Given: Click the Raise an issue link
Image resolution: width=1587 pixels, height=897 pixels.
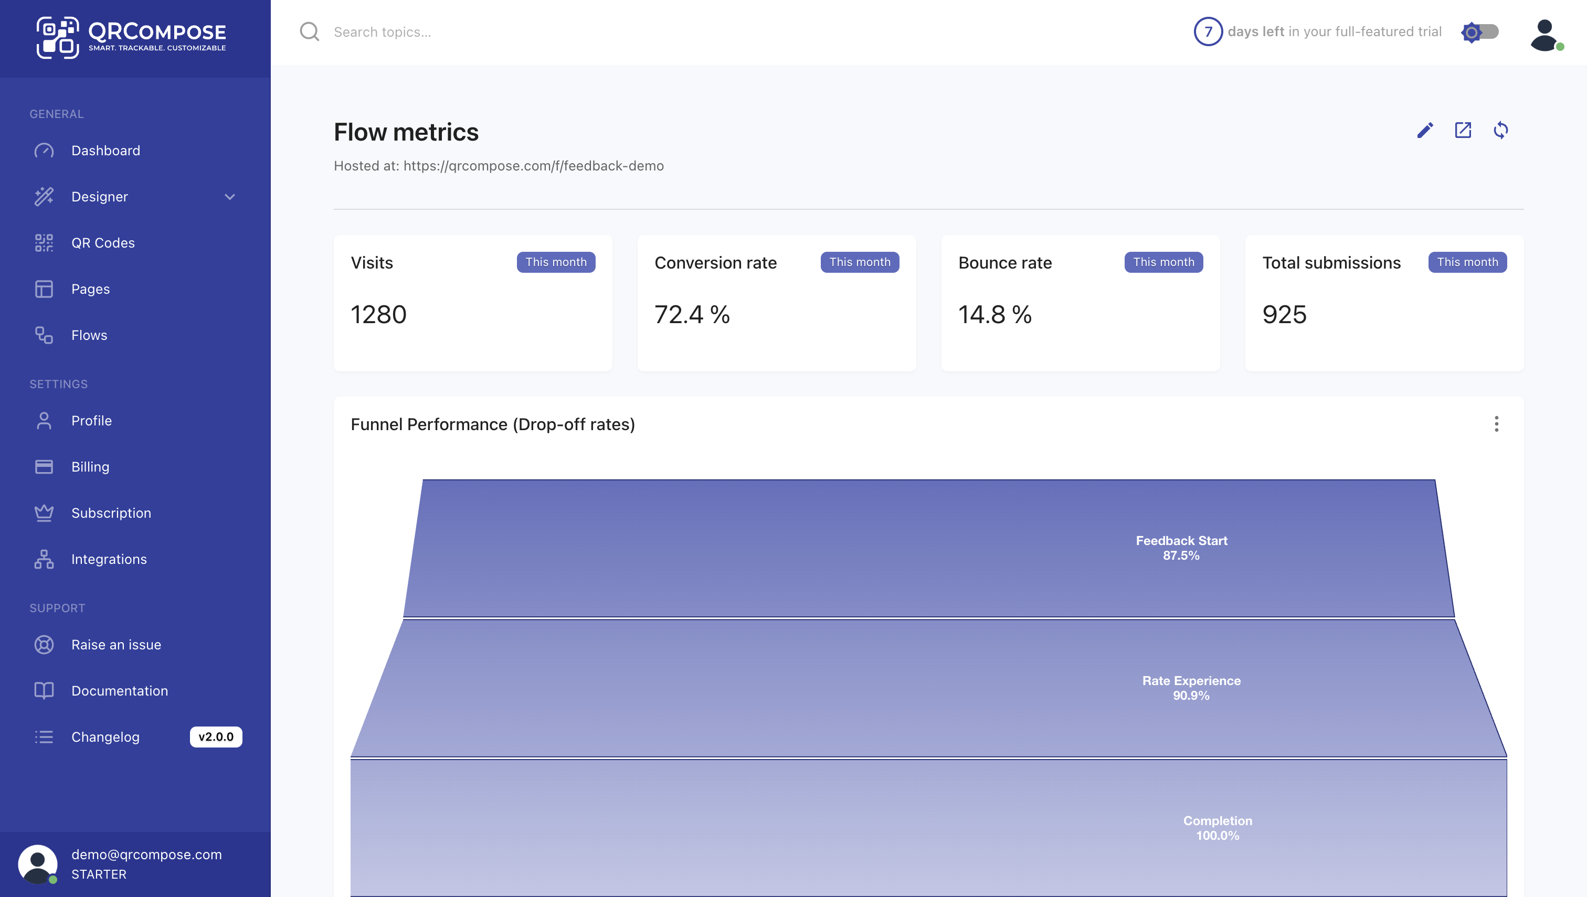Looking at the screenshot, I should [x=115, y=644].
